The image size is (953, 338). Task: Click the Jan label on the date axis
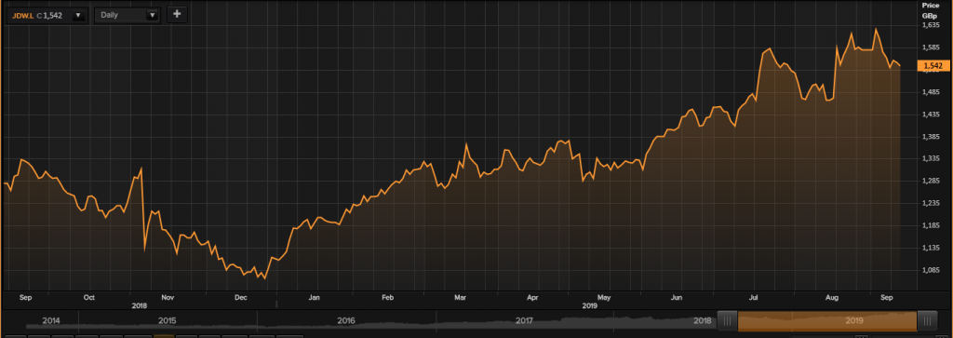click(x=315, y=298)
